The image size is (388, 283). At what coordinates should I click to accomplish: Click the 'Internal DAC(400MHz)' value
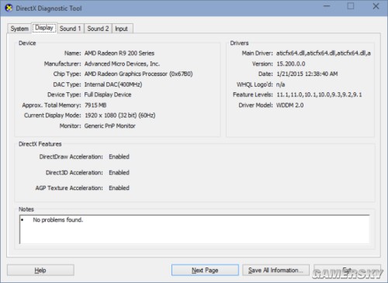click(x=113, y=85)
